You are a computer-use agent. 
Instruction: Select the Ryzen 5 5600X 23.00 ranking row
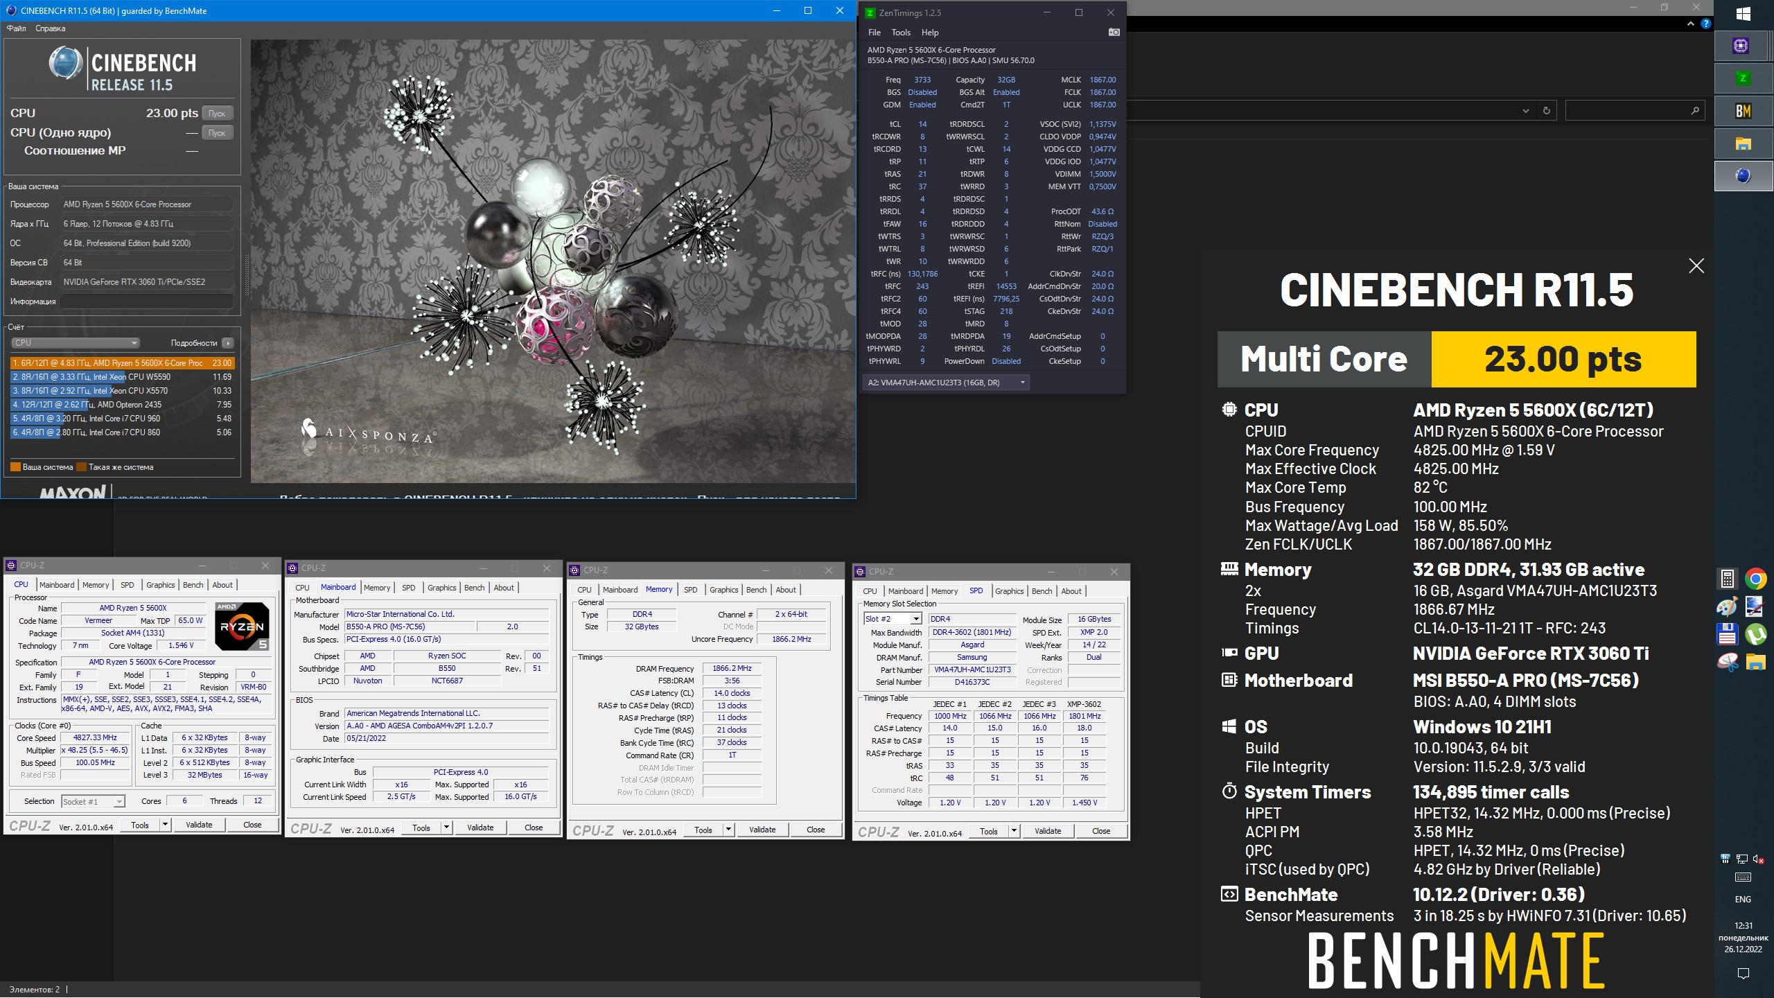click(x=123, y=363)
